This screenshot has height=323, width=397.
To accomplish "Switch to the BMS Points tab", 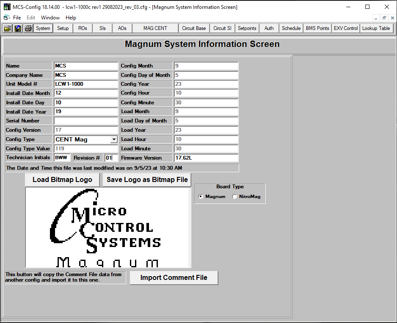I will click(x=317, y=28).
